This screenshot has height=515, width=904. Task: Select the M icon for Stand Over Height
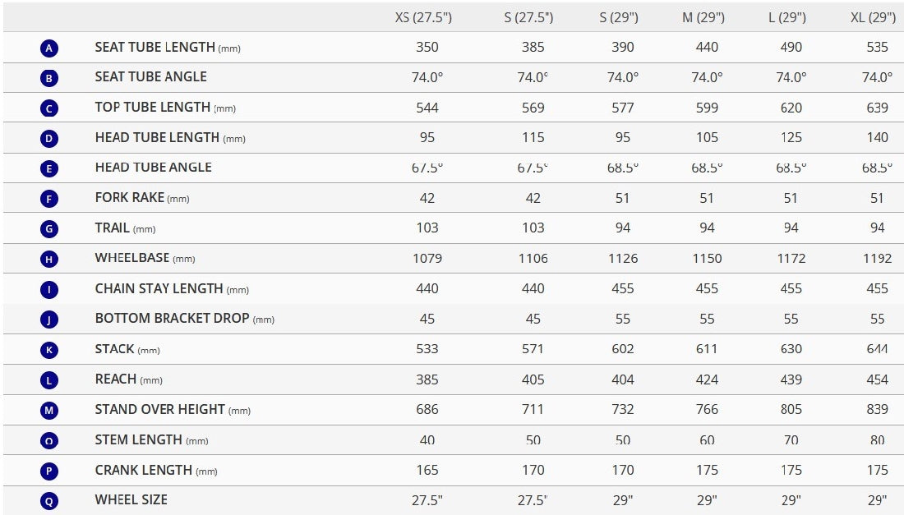click(49, 410)
